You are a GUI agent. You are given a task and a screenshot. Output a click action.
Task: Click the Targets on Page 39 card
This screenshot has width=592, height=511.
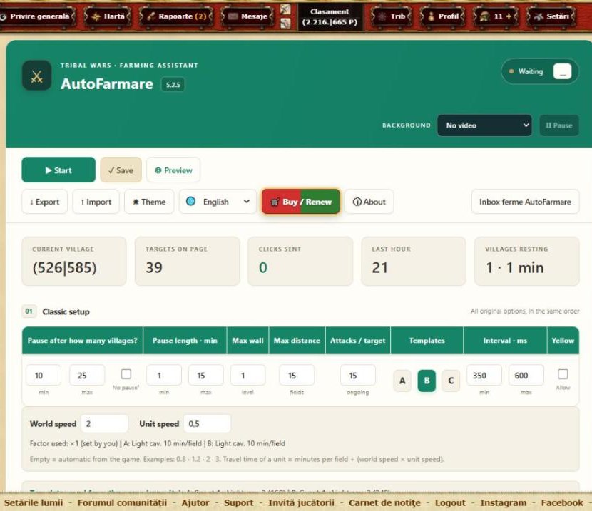(188, 261)
